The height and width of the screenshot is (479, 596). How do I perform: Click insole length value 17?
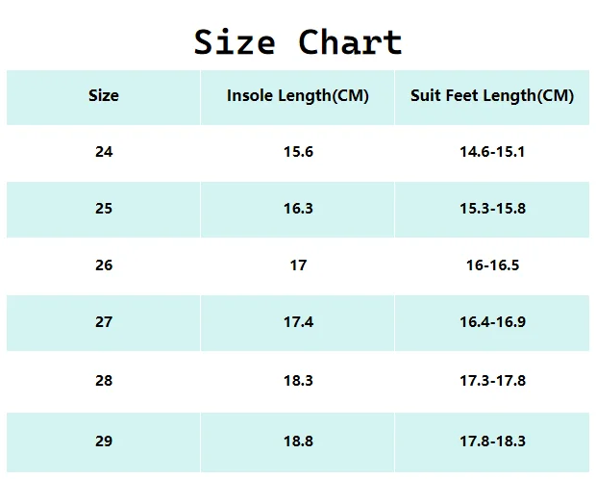point(298,265)
